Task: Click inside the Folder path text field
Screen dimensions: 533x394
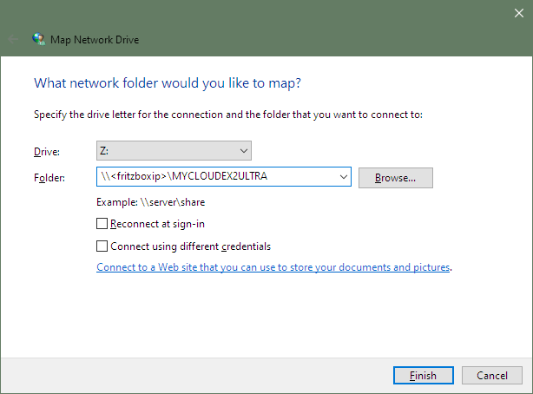Action: click(218, 176)
